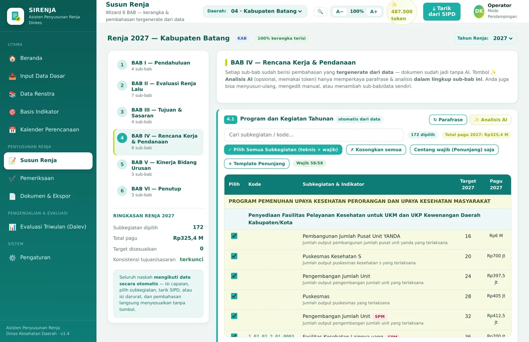Click the 100% zoom level indicator

click(x=357, y=12)
